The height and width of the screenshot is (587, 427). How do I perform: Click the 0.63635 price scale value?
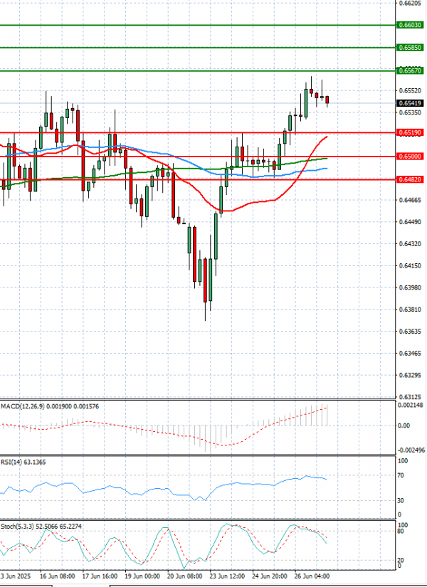pos(410,332)
